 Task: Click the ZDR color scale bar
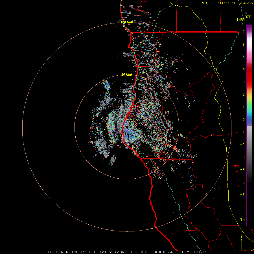[x=249, y=125]
